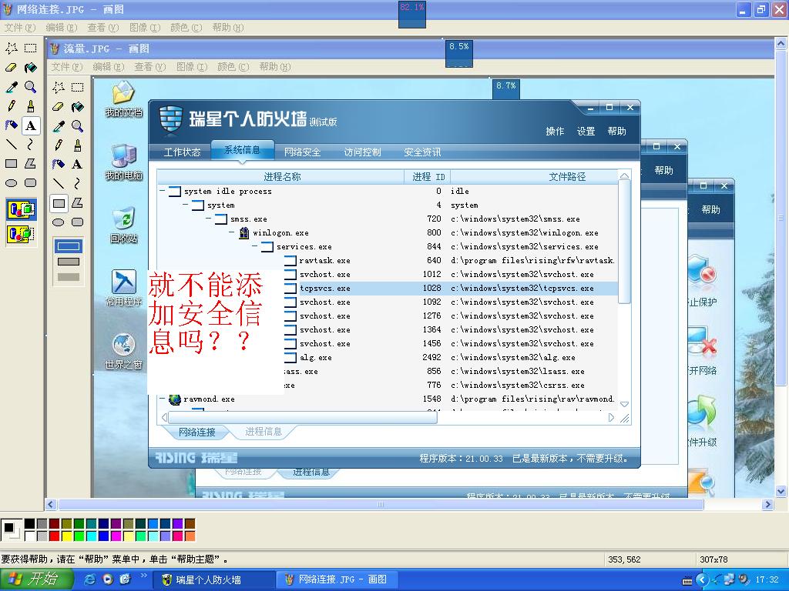This screenshot has width=789, height=591.
Task: Select the Line tool in outer Paint toolbox
Action: click(x=12, y=144)
